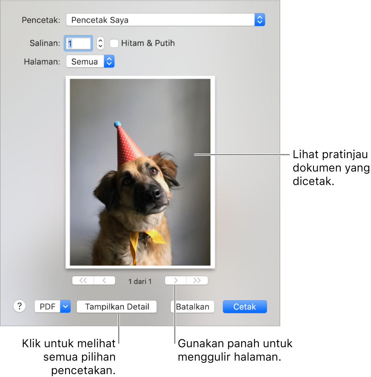Go to previous page with left arrow
Viewport: 371px width, 377px height.
[x=104, y=280]
